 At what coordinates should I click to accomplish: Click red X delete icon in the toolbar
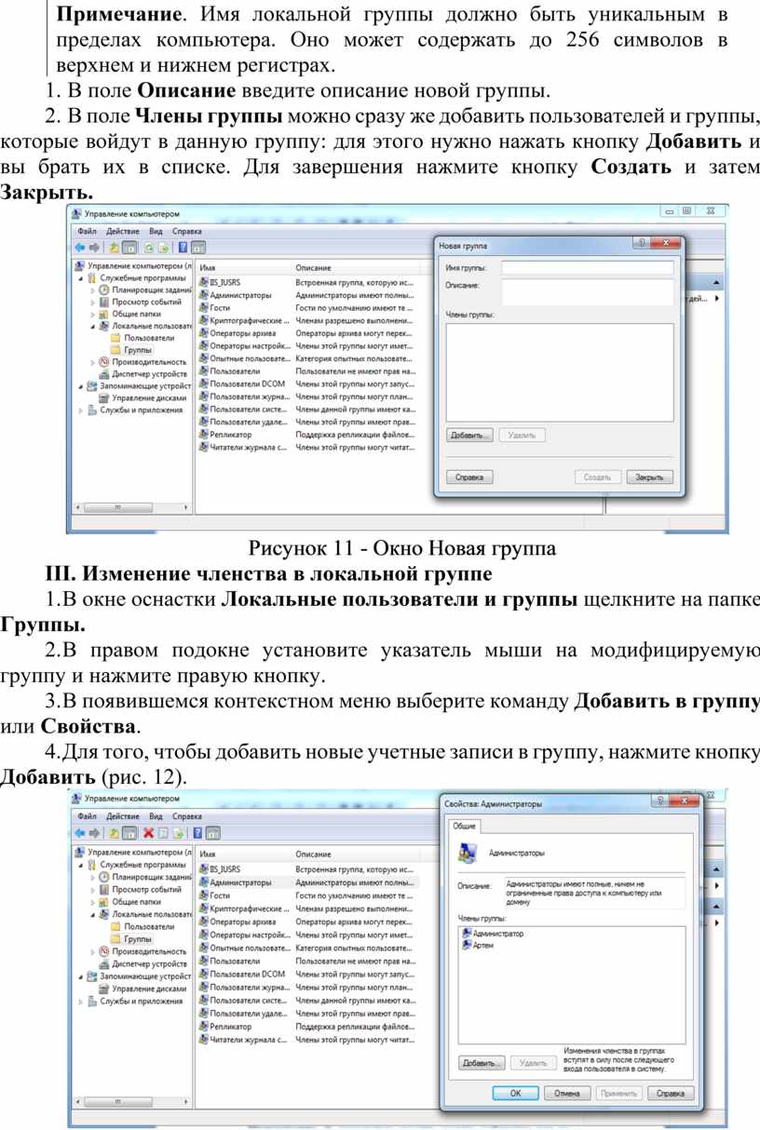click(x=147, y=832)
